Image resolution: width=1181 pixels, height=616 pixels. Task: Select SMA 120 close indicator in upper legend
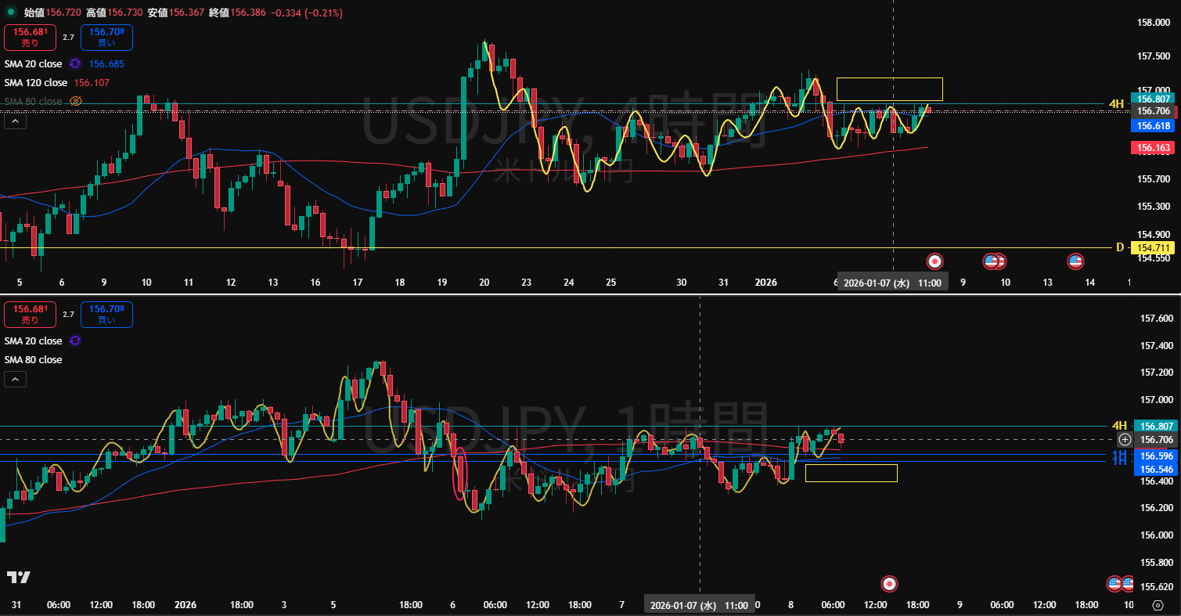(36, 82)
